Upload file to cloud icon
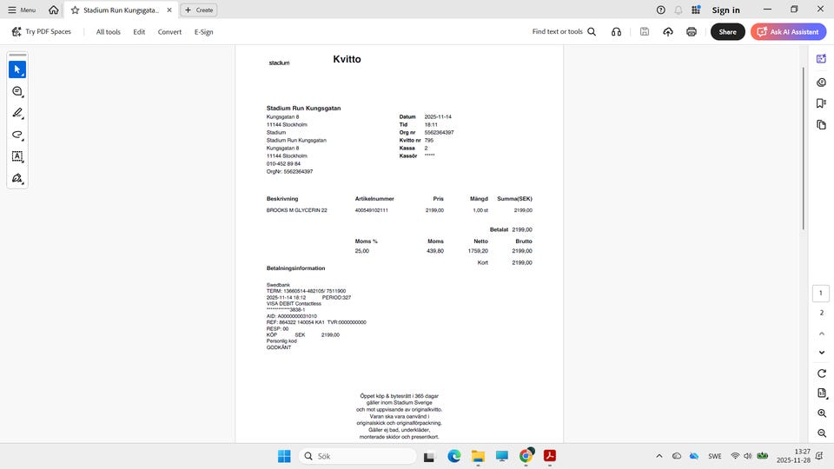This screenshot has height=469, width=834. coord(667,32)
